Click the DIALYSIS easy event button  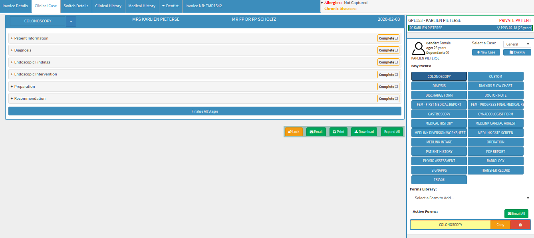coord(439,86)
